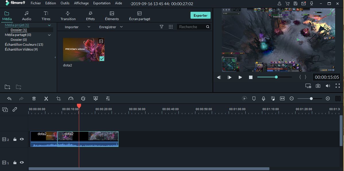This screenshot has height=171, width=344.
Task: Filter media with the funnel icon
Action: [x=162, y=27]
